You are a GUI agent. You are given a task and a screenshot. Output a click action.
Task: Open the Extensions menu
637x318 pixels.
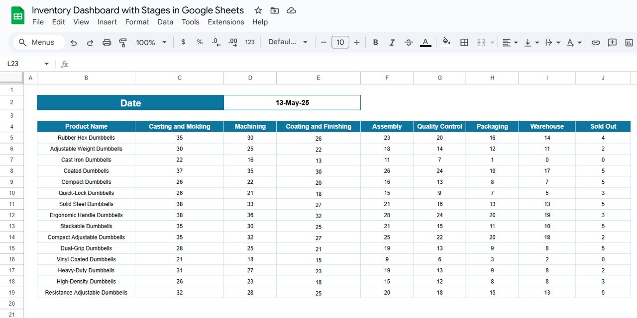tap(226, 22)
